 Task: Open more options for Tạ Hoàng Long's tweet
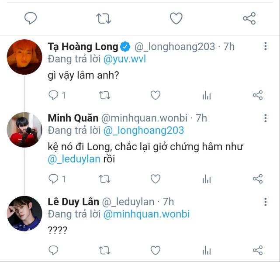pyautogui.click(x=266, y=47)
